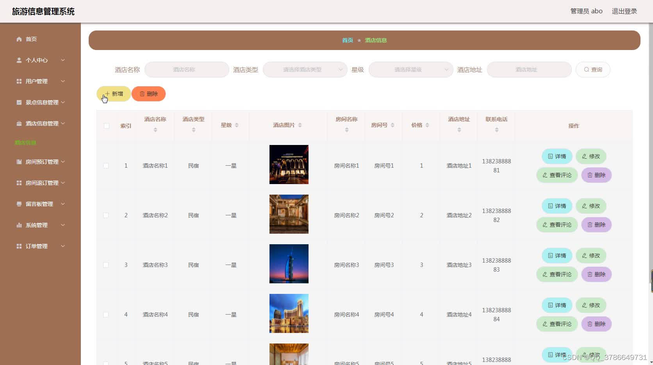
Task: Expand 房间预订管理 menu chevron
Action: (x=63, y=162)
